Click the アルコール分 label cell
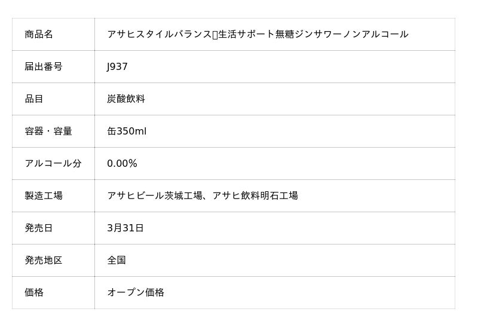 click(x=53, y=163)
